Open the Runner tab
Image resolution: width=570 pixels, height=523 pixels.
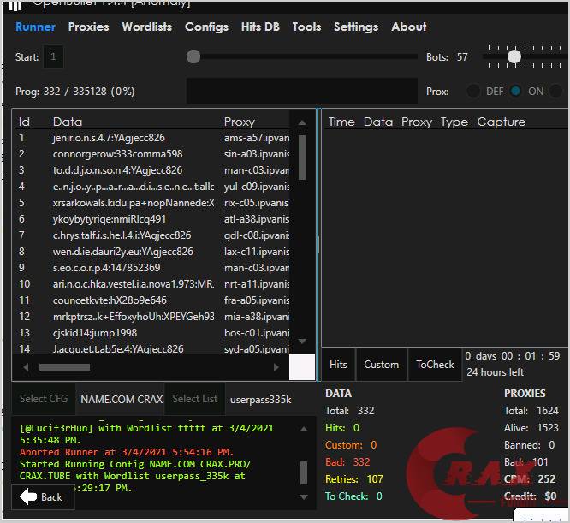point(35,27)
